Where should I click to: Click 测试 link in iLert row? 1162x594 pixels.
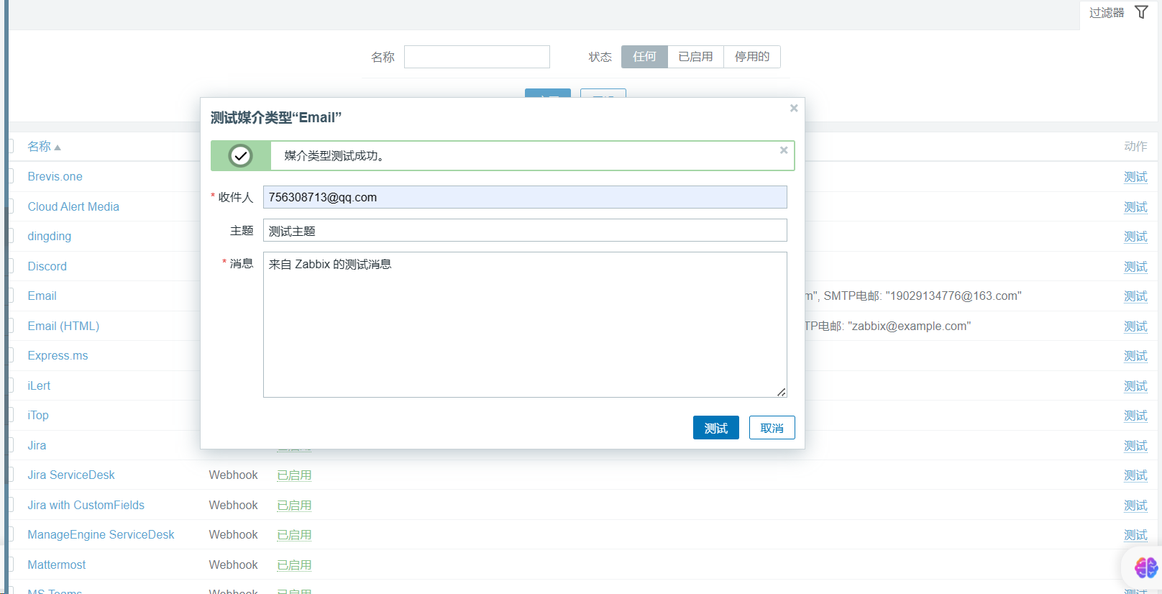pyautogui.click(x=1135, y=386)
